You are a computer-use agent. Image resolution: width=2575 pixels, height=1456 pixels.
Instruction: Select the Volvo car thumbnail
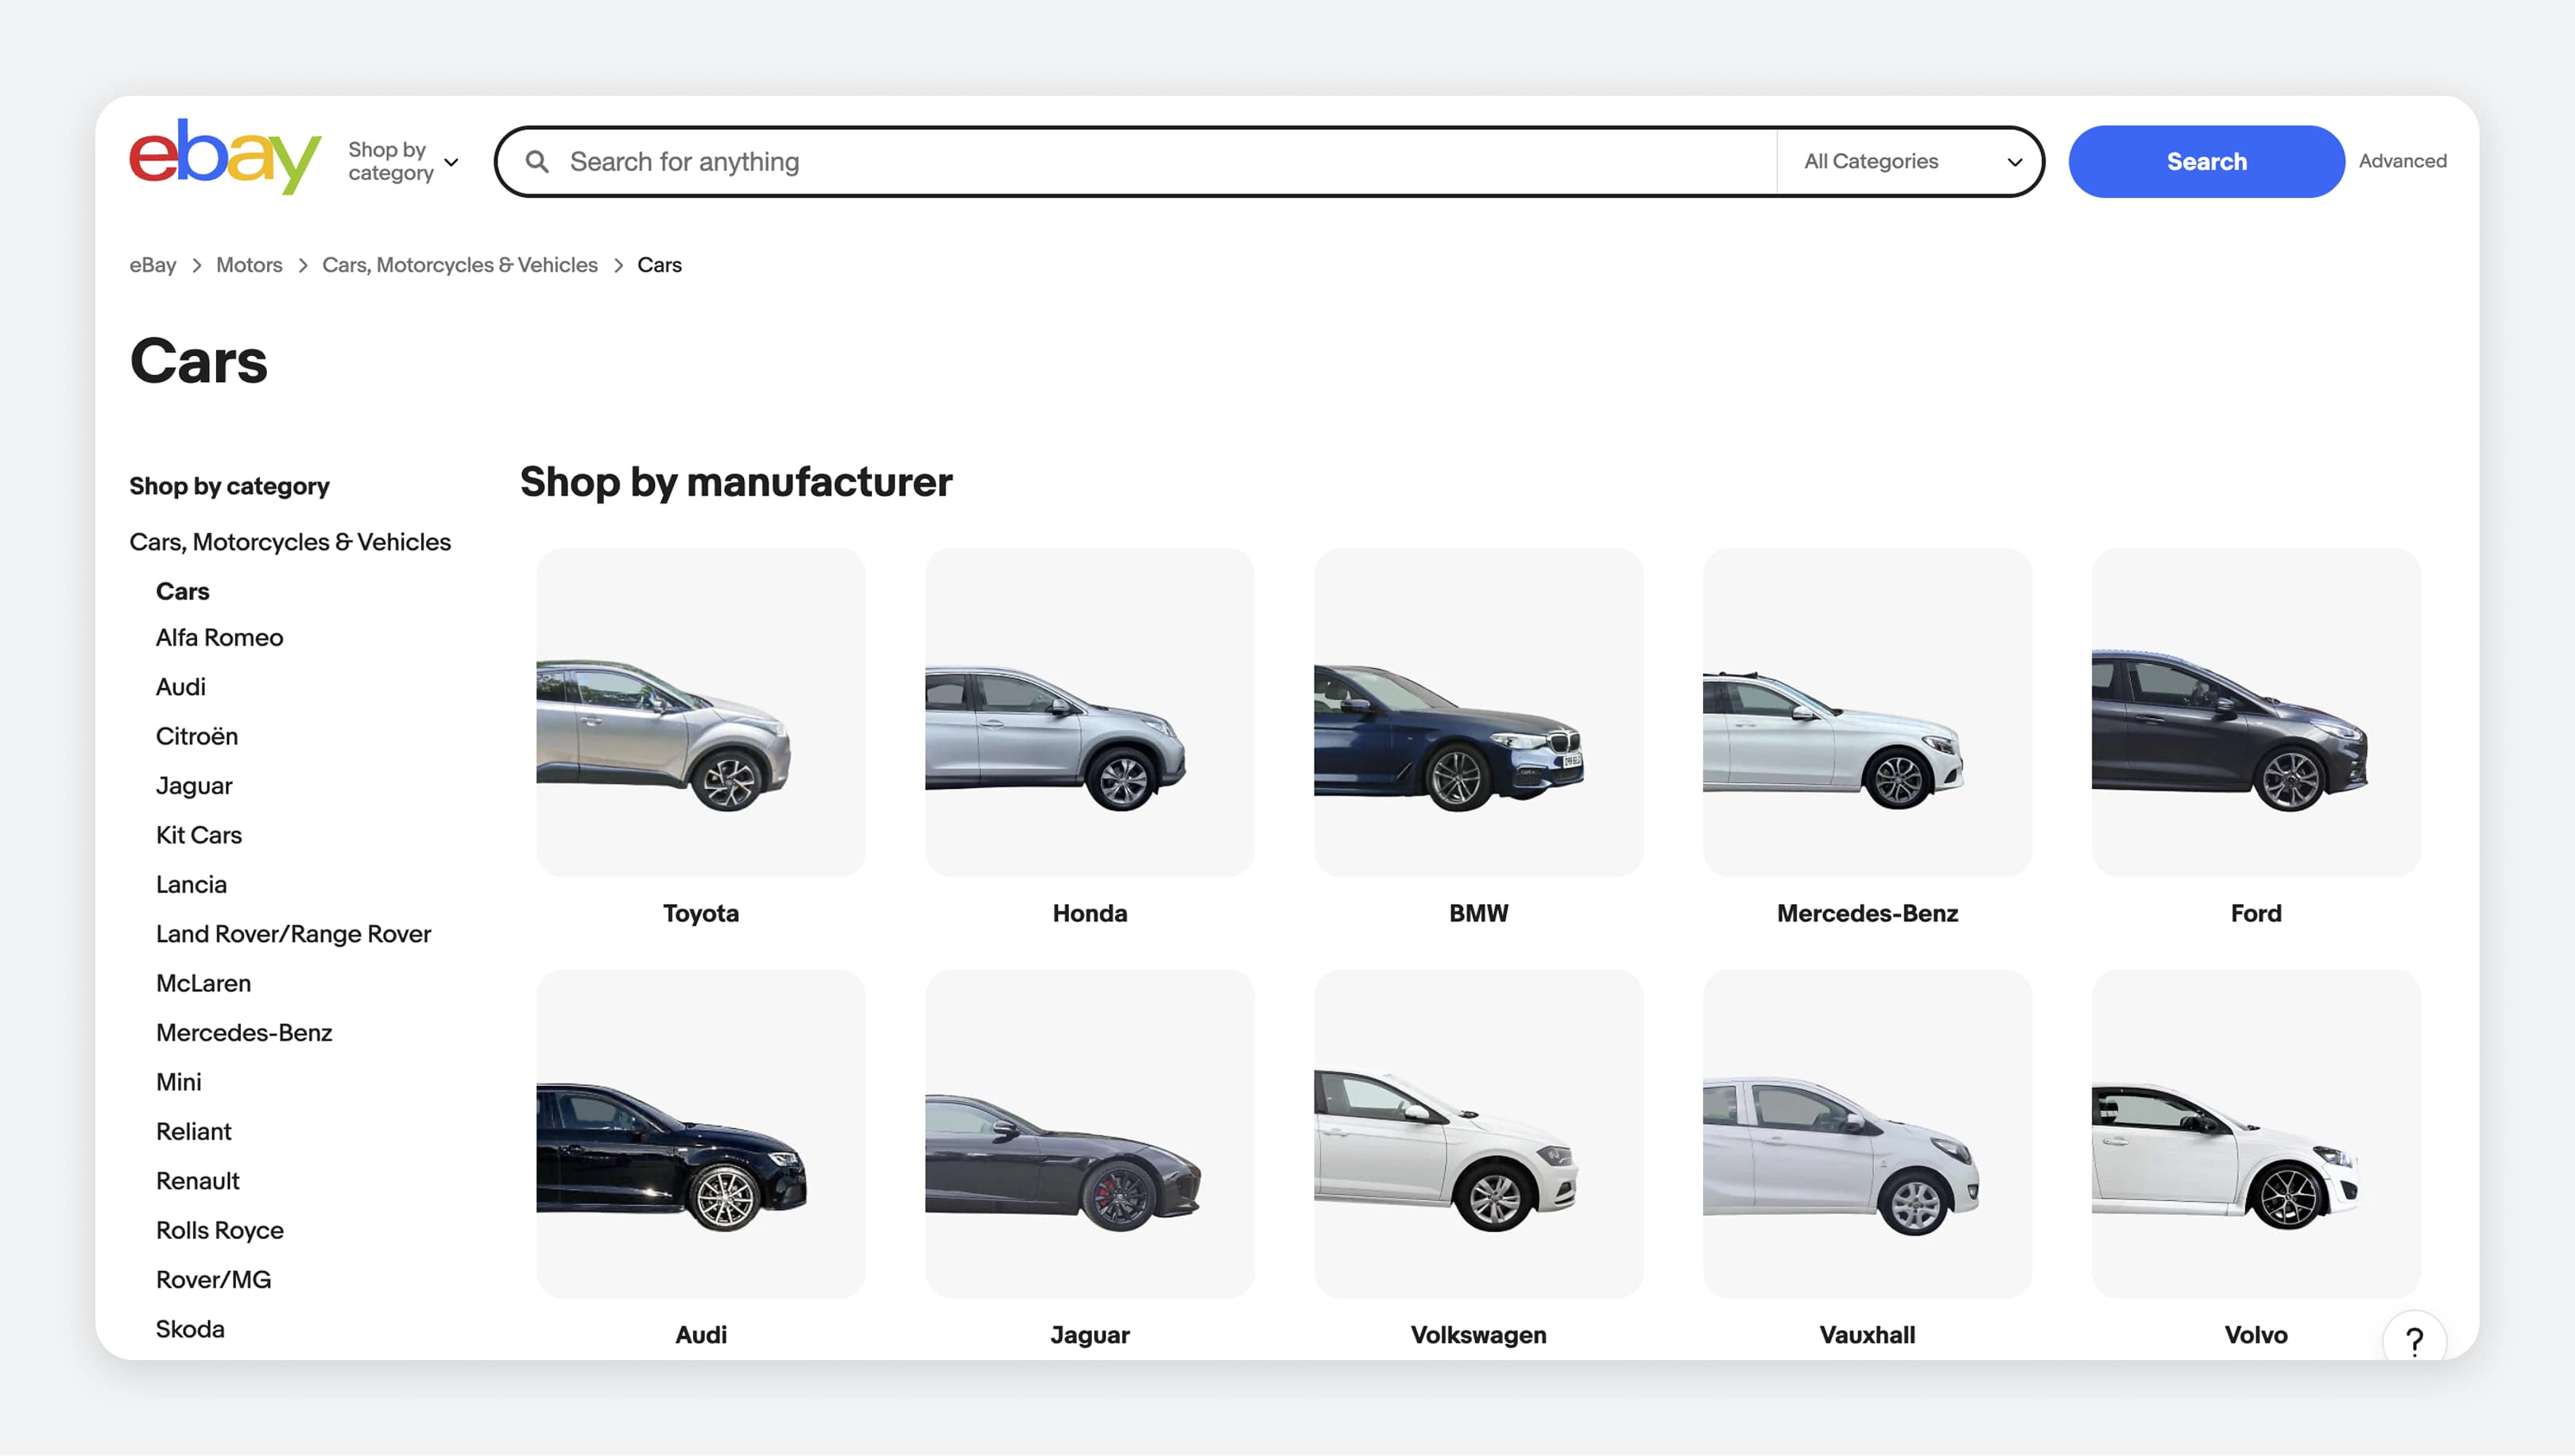pos(2255,1133)
